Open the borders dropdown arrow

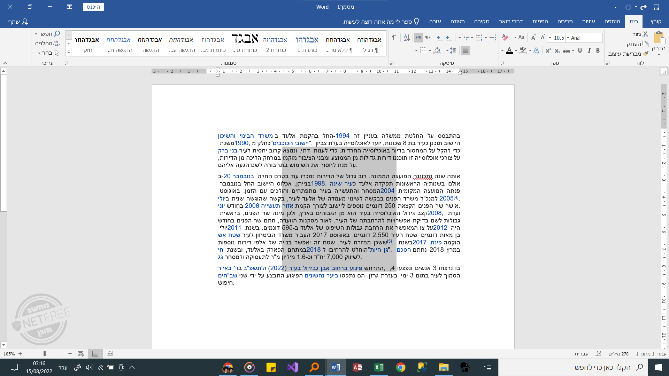point(416,51)
